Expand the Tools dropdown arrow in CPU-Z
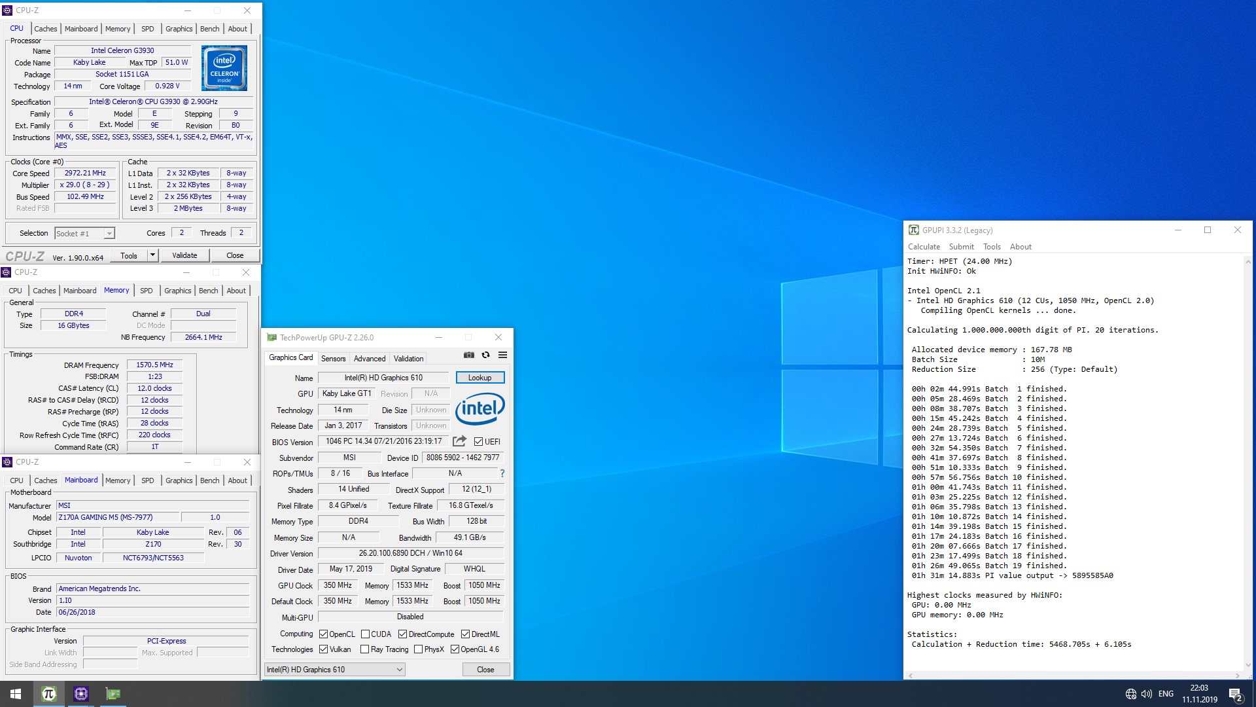Viewport: 1256px width, 707px height. (x=152, y=255)
